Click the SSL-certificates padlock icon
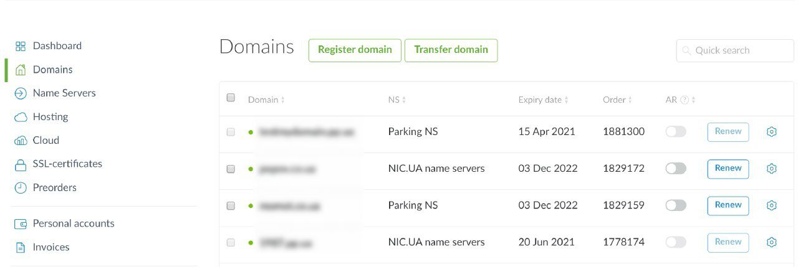The width and height of the screenshot is (798, 267). coord(21,164)
